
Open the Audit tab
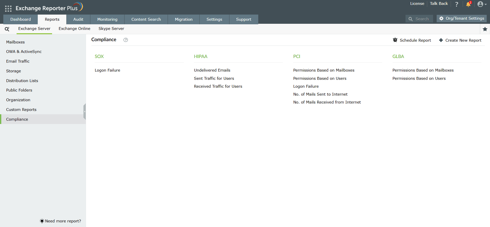78,19
